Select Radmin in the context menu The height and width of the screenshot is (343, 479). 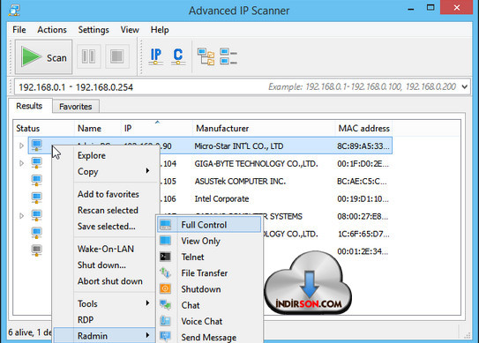pyautogui.click(x=104, y=335)
